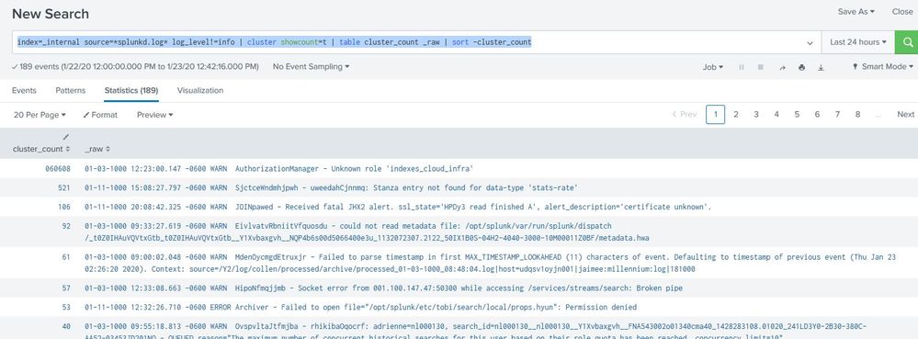Click cluster_count value 53
The height and width of the screenshot is (339, 918).
pyautogui.click(x=65, y=307)
